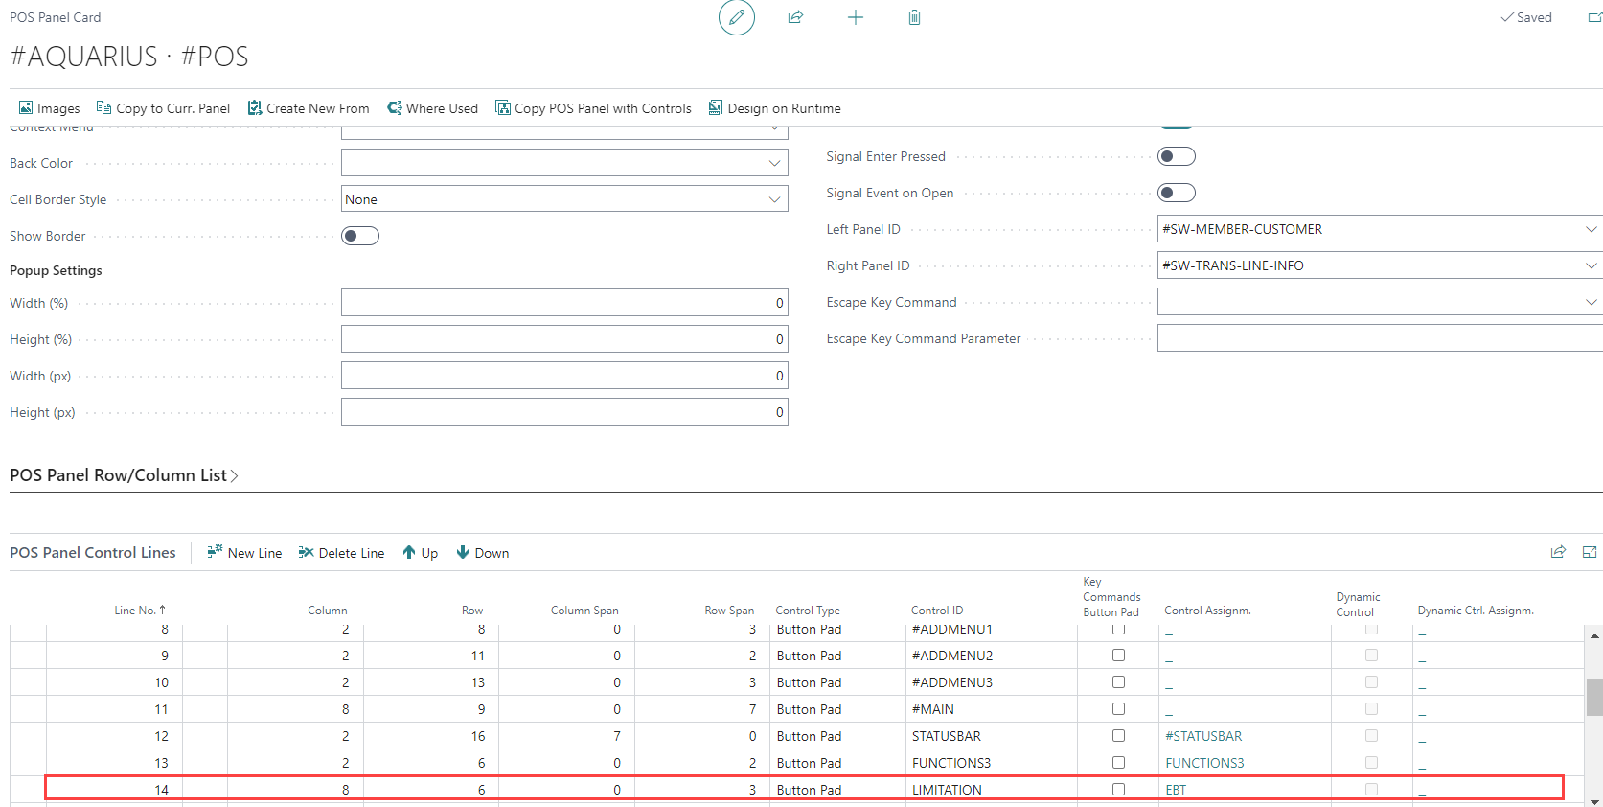Select Copy POS Panel with Controls
The height and width of the screenshot is (807, 1603).
pos(593,108)
